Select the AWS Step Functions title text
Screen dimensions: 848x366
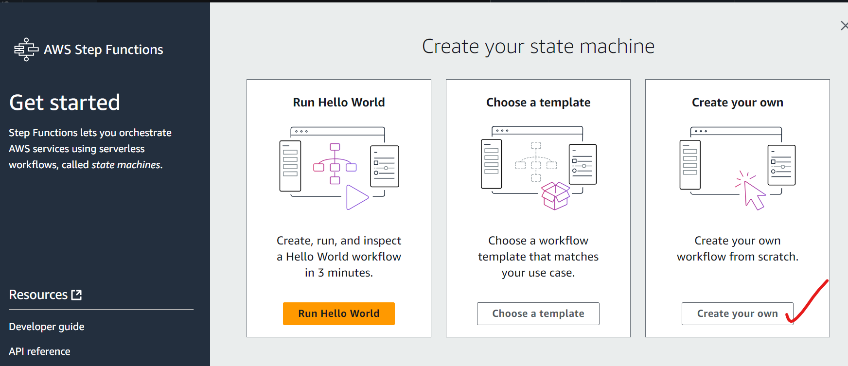104,50
